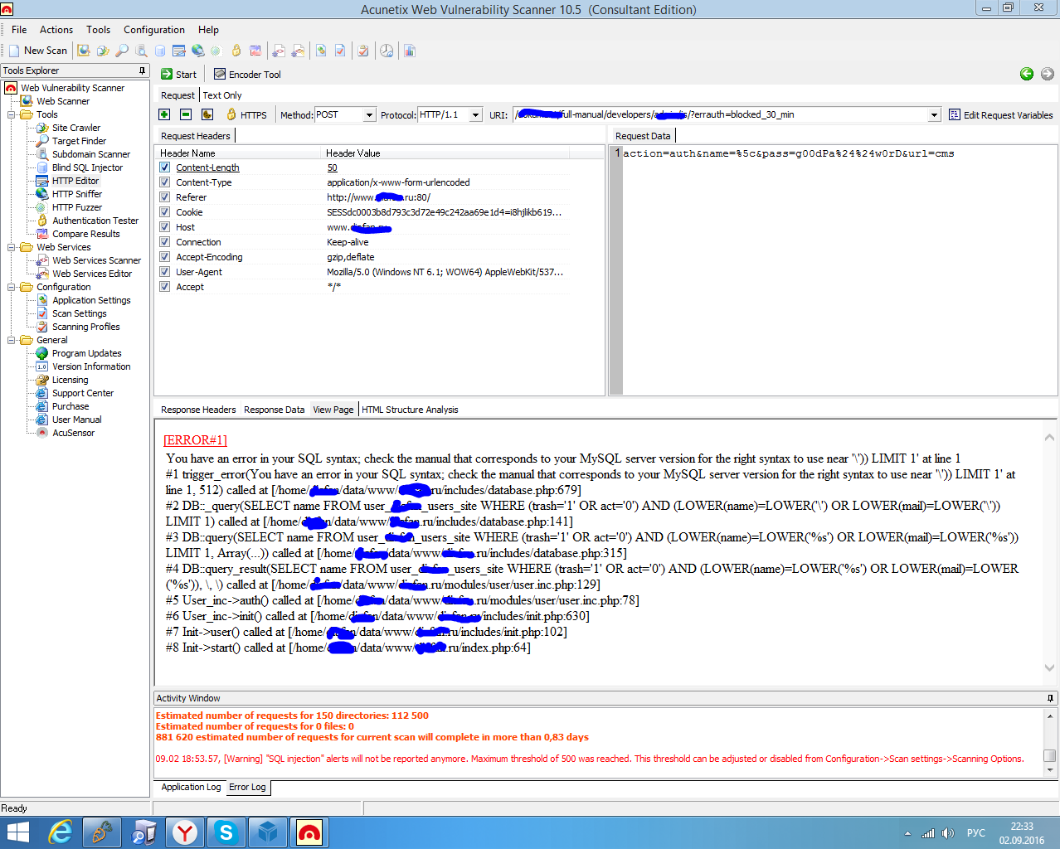This screenshot has height=849, width=1060.
Task: Switch to Error Log tab
Action: 247,787
